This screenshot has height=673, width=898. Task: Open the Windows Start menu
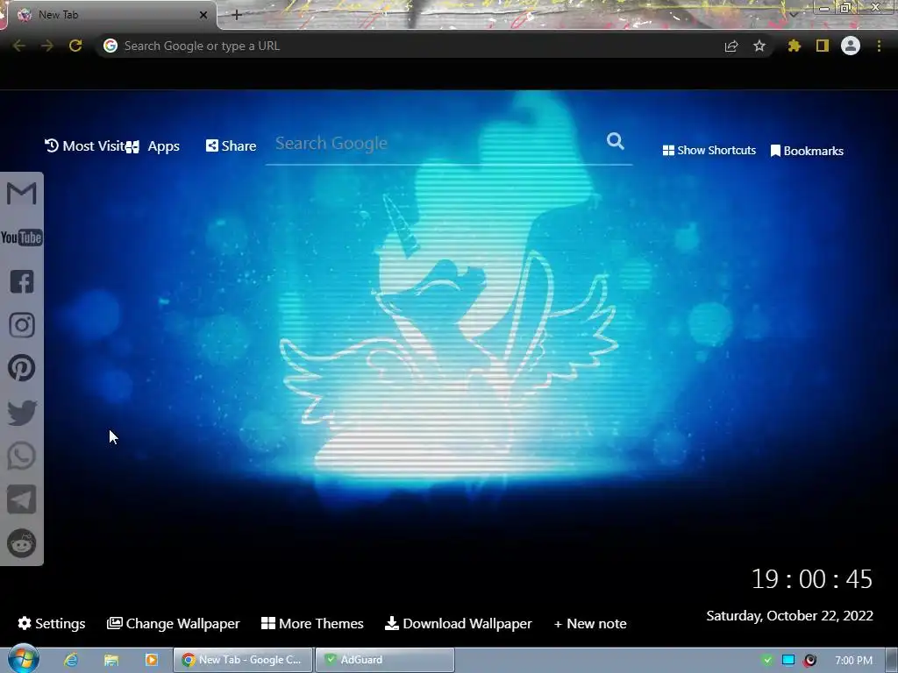[23, 659]
